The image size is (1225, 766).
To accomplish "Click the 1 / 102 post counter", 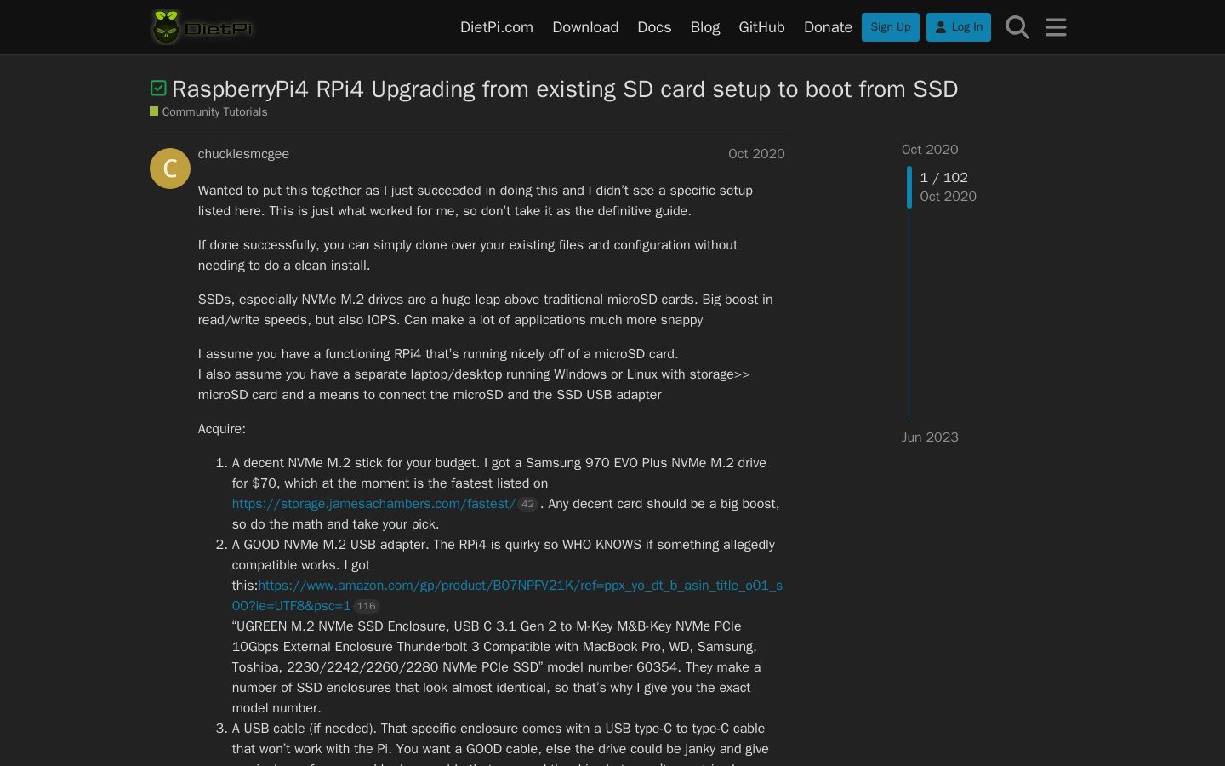I will point(944,178).
